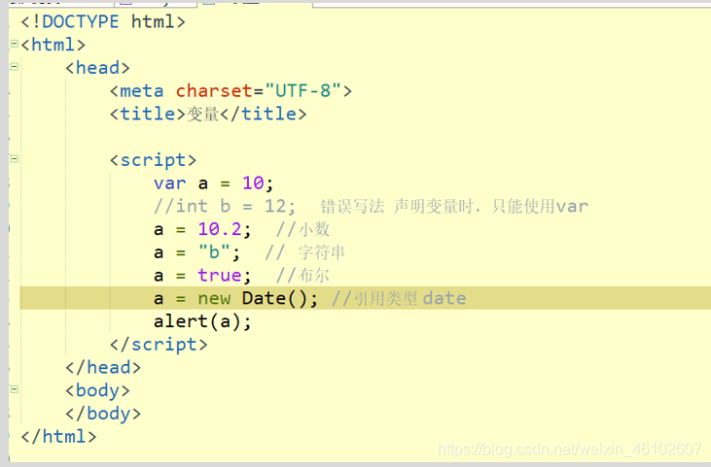711x467 pixels.
Task: Click the '//布尔' comment
Action: click(x=302, y=276)
